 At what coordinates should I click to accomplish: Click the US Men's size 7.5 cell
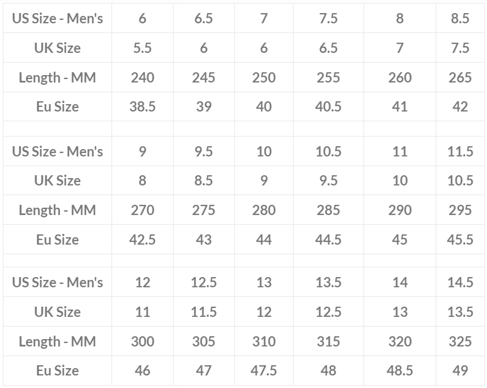point(328,18)
